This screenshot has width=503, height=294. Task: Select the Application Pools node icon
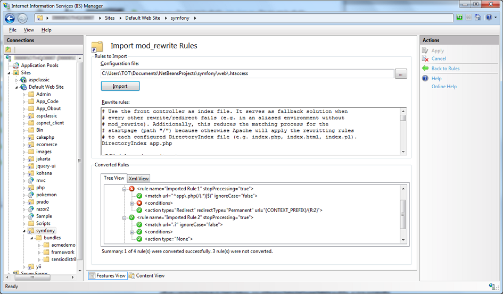[16, 65]
